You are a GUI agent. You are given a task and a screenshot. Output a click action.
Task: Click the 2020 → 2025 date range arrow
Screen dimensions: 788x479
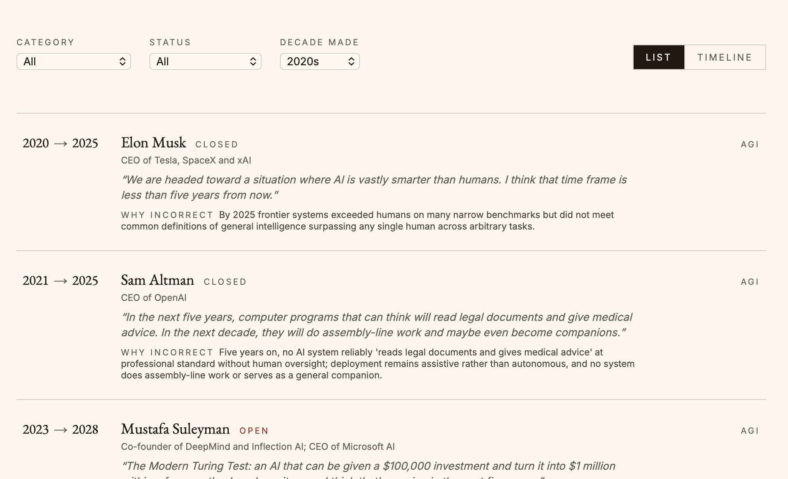pos(61,144)
